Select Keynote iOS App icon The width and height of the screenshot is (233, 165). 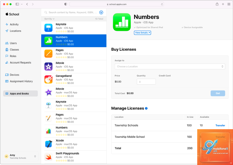(x=48, y=28)
